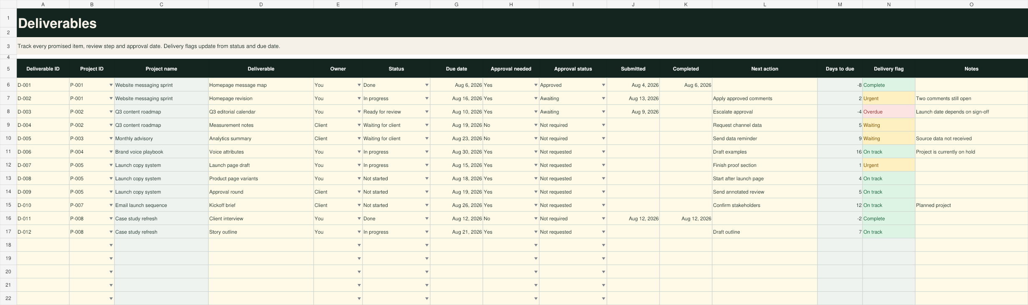
Task: Open Project ID dropdown for D-001
Action: tap(111, 85)
